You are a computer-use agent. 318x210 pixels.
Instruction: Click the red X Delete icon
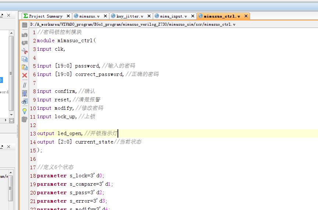pyautogui.click(x=25, y=75)
